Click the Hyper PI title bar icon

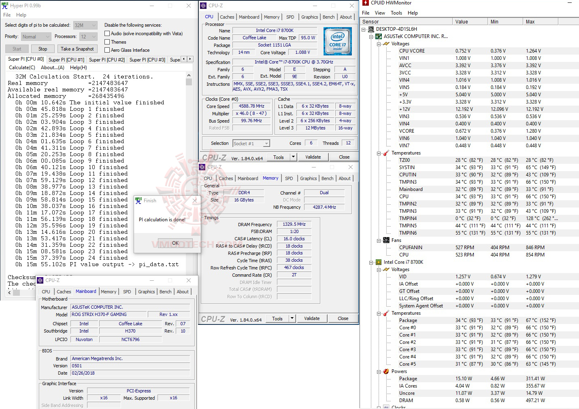coord(5,6)
